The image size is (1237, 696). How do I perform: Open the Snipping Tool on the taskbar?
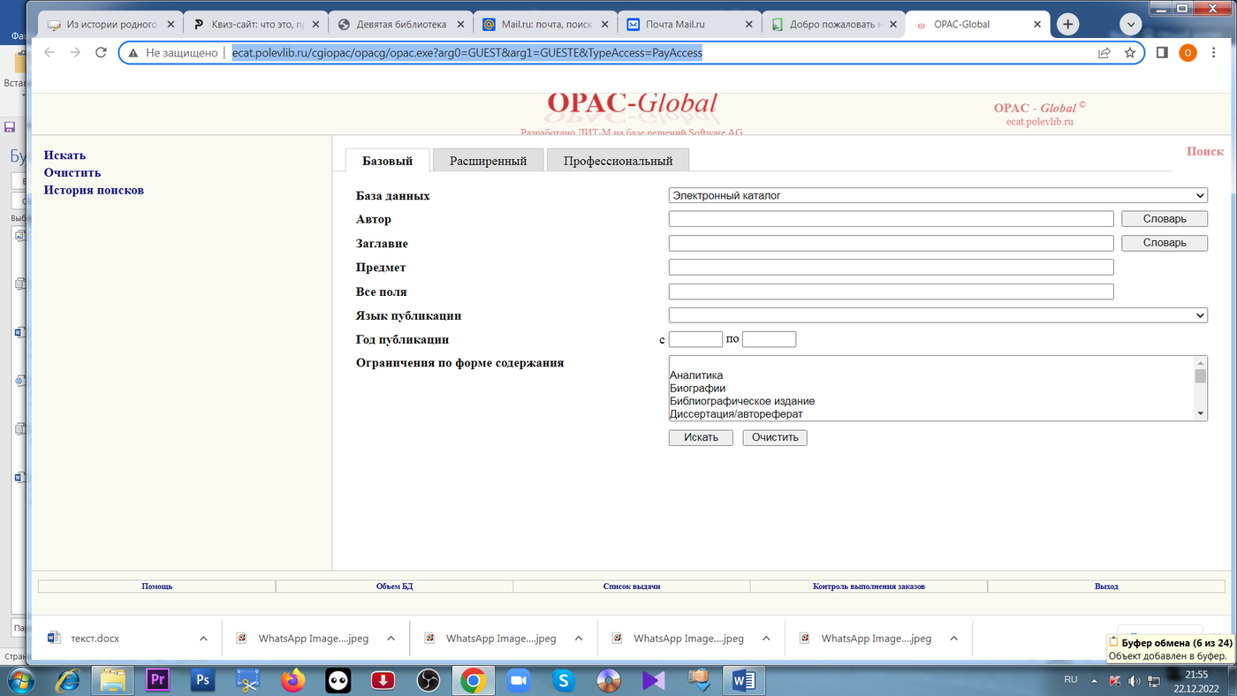(247, 680)
